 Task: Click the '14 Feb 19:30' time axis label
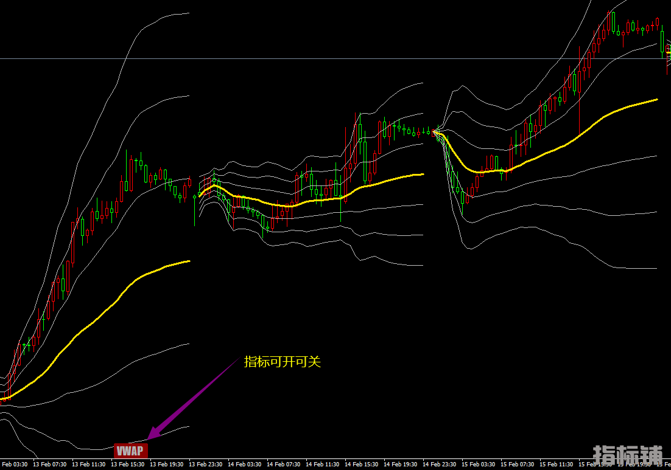pos(400,465)
